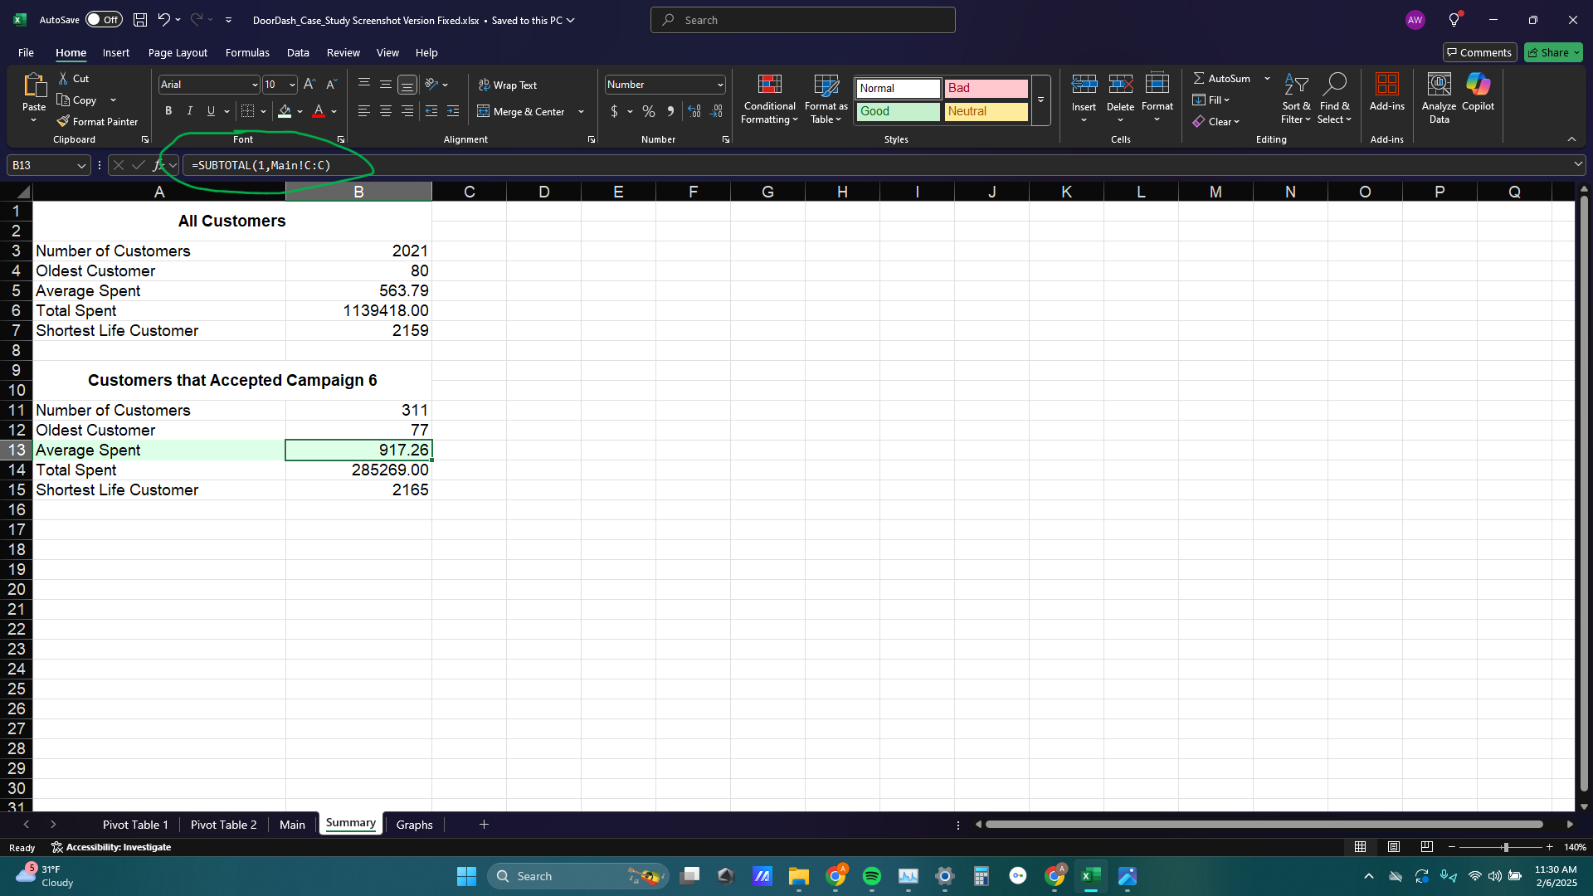Toggle the AutoSave switch
Screen dimensions: 1593x896
[104, 20]
